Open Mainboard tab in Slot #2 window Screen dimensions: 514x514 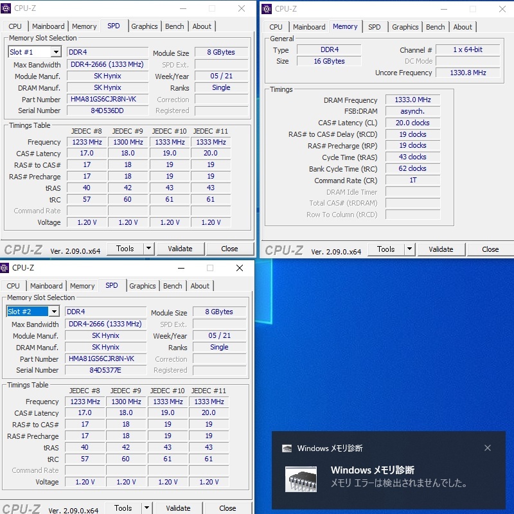pyautogui.click(x=46, y=286)
